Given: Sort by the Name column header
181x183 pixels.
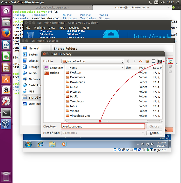Looking at the screenshot, I should pyautogui.click(x=95, y=68).
